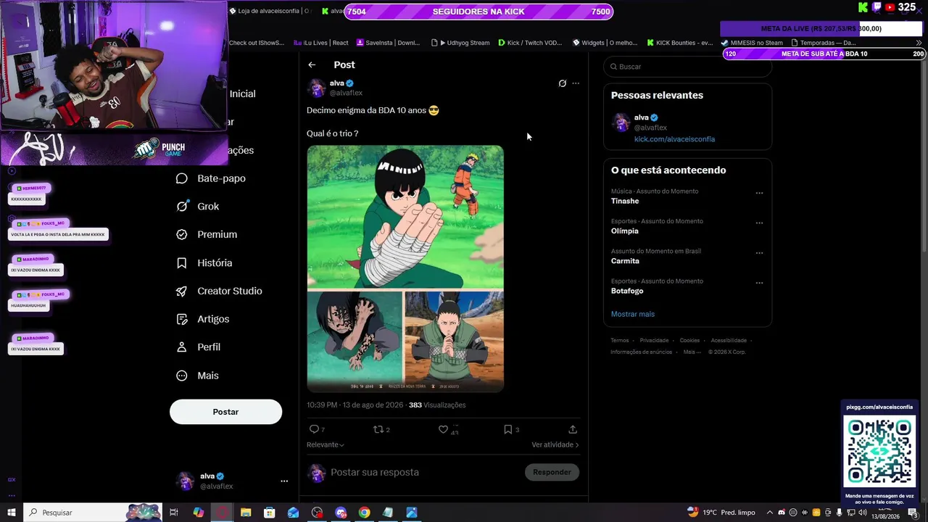Open the Olímpia trending topic
The height and width of the screenshot is (522, 928).
(625, 231)
